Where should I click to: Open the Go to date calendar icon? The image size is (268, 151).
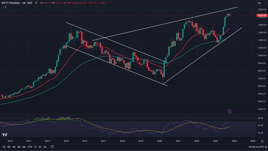click(x=52, y=147)
